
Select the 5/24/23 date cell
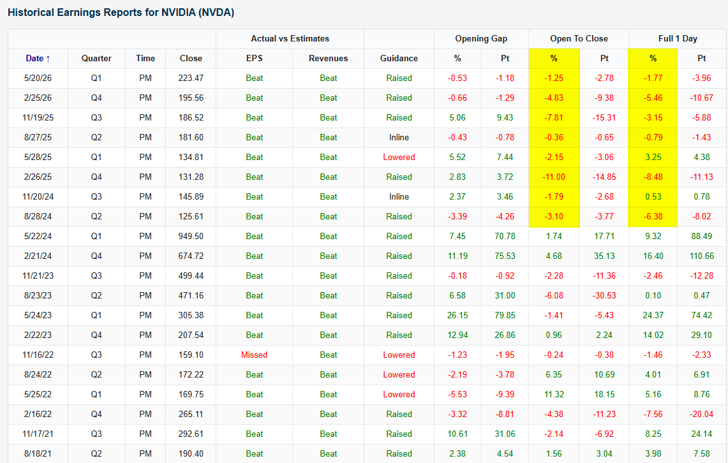tap(38, 316)
